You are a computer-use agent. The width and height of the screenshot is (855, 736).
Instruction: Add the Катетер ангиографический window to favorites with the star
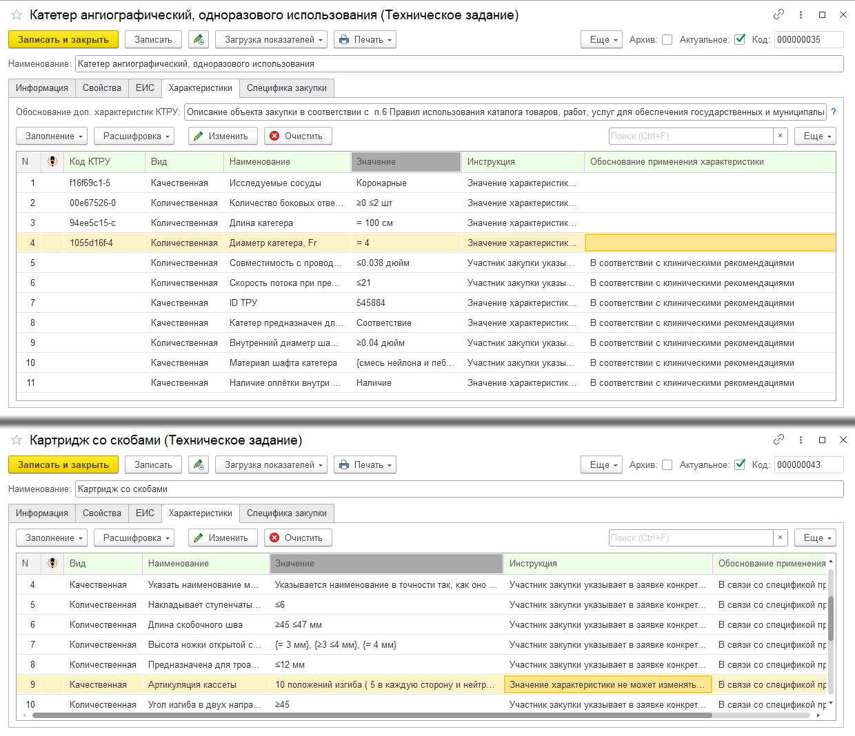17,14
